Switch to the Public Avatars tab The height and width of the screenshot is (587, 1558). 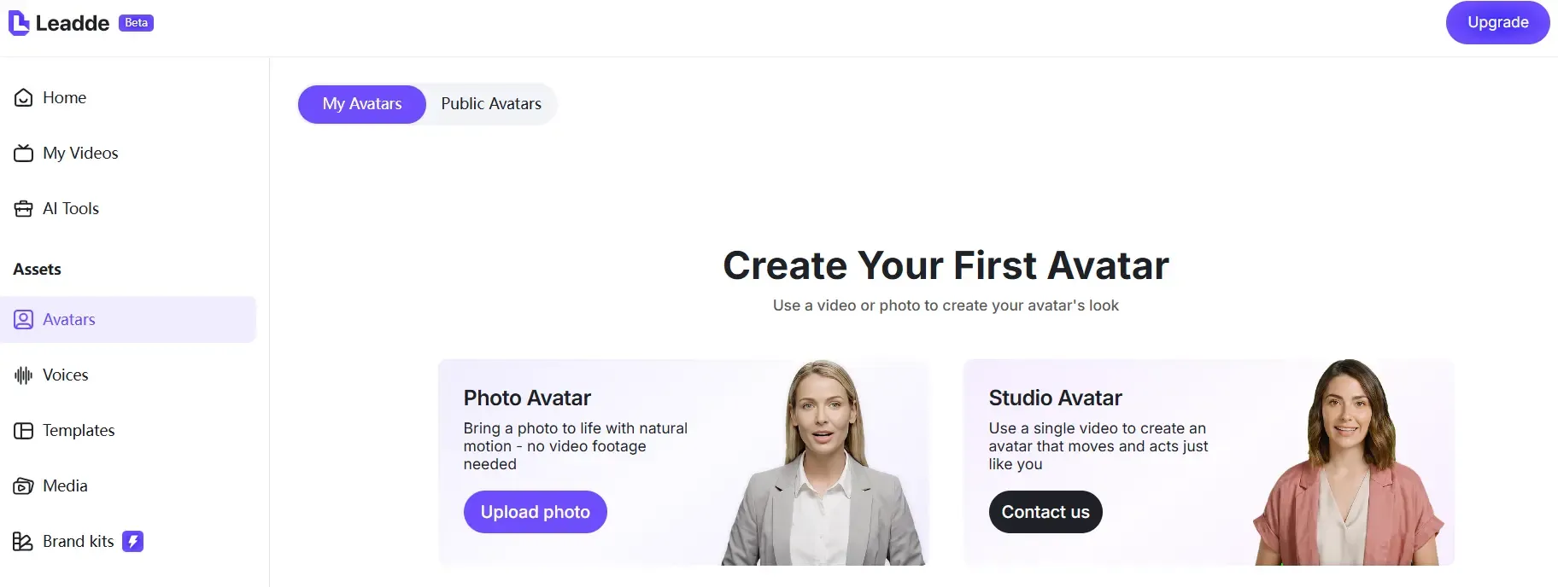click(491, 104)
